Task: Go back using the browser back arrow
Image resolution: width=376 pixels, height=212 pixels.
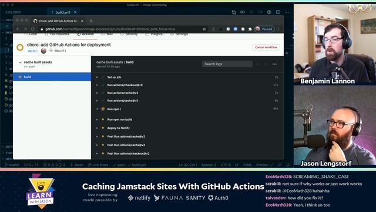Action: click(18, 29)
